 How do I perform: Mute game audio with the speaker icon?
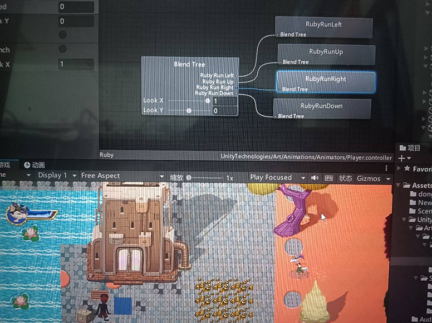click(x=315, y=178)
